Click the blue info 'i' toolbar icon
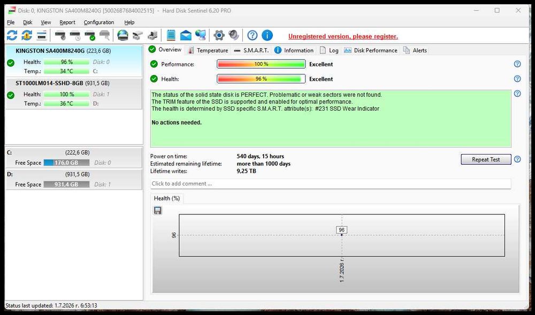 coord(267,35)
